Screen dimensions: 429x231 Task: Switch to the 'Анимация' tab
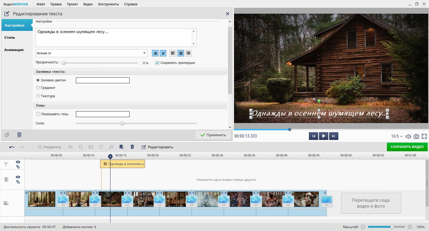(x=14, y=50)
